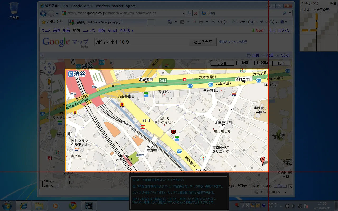Open the セーフティ(S) menu

pyautogui.click(x=244, y=22)
